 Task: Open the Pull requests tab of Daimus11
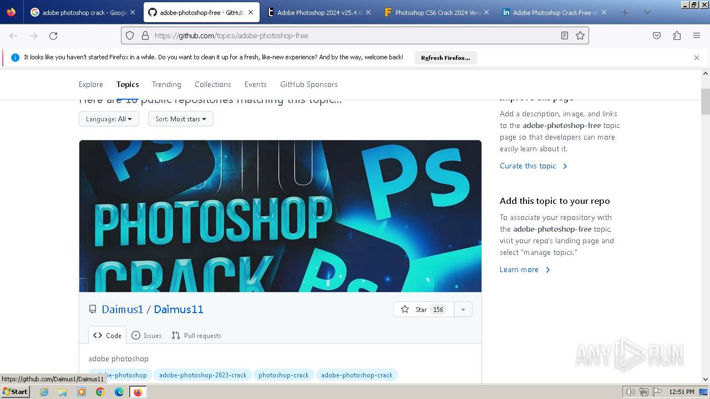click(196, 335)
